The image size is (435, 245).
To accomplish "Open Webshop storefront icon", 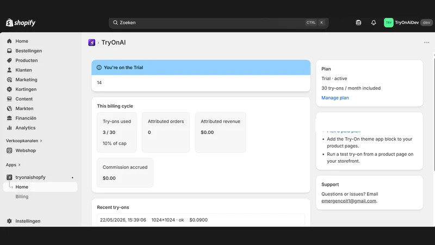I will (9, 151).
